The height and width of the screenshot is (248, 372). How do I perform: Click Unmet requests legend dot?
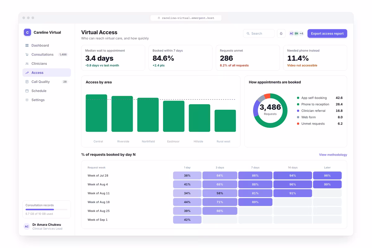298,124
